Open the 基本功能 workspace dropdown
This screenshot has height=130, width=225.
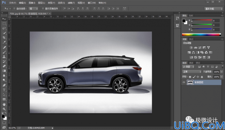[x=213, y=9]
